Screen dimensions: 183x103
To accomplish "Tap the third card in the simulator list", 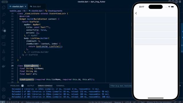I will tap(156, 34).
